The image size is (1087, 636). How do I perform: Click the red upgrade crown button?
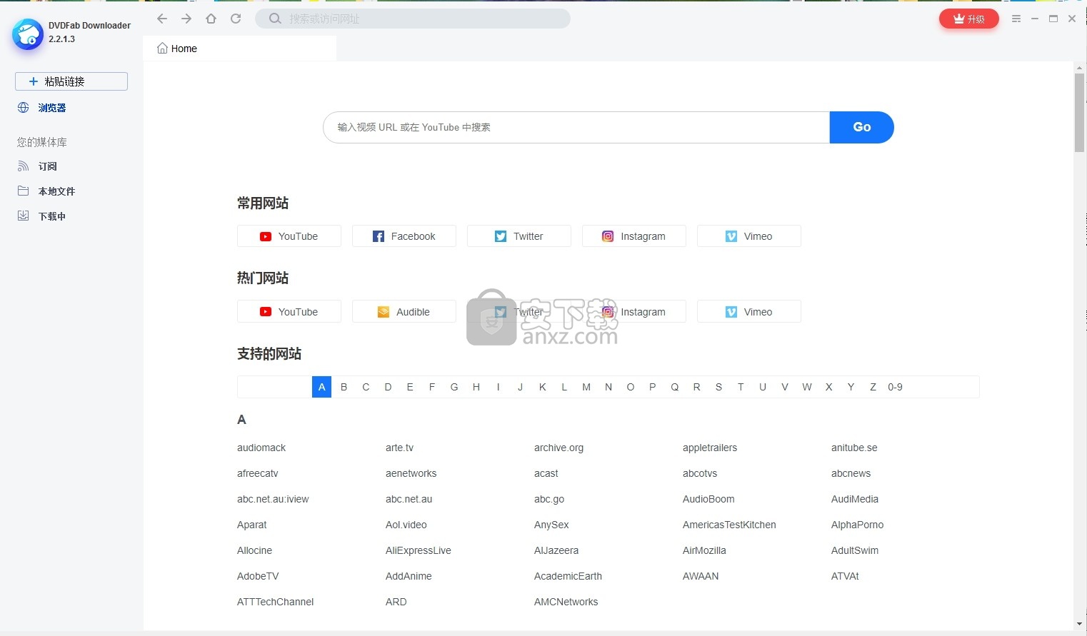(969, 19)
